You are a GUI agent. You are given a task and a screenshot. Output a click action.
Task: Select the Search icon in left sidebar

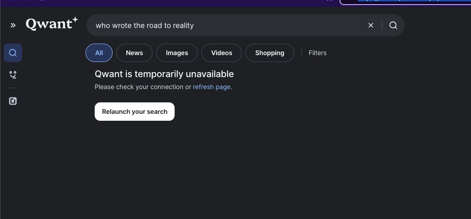click(x=13, y=53)
